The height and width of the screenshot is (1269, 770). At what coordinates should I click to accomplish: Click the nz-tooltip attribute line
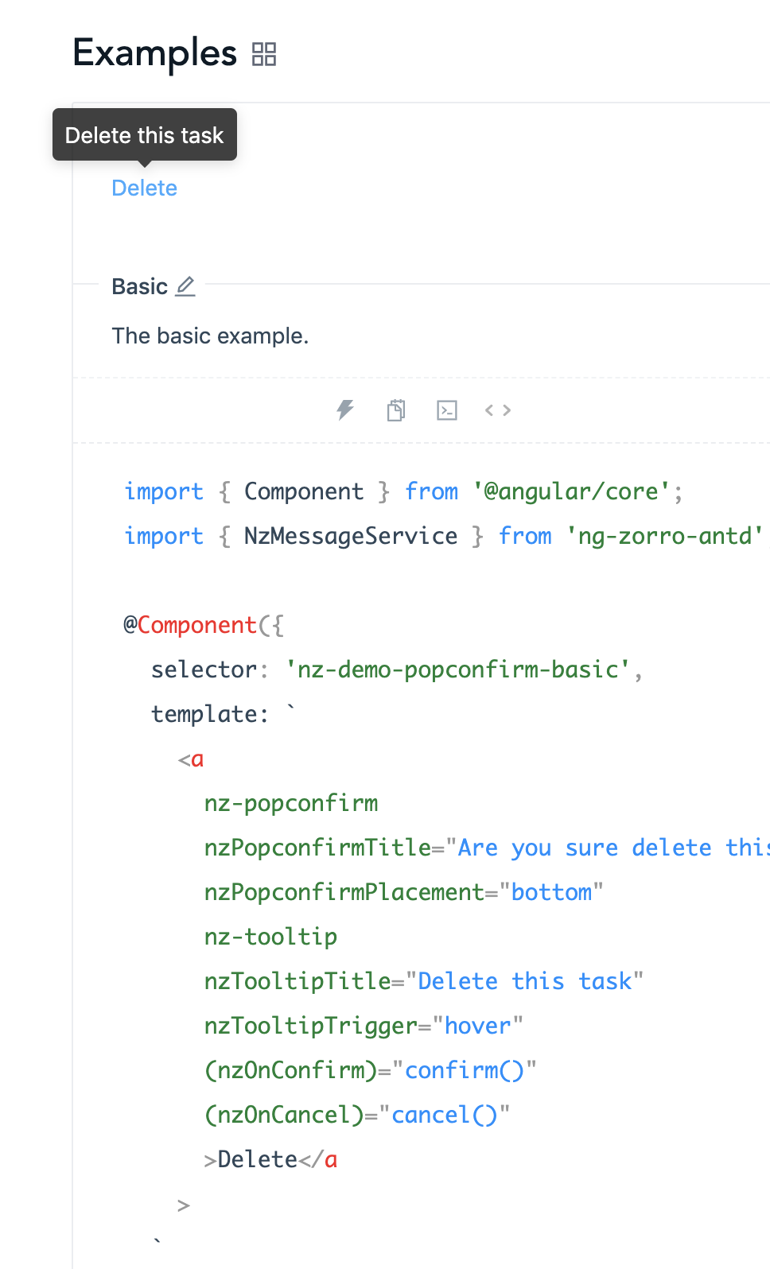point(270,937)
